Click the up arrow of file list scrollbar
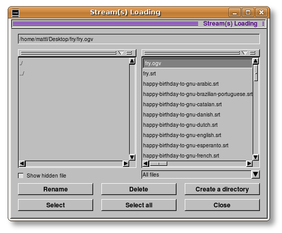This screenshot has width=282, height=233. point(256,61)
